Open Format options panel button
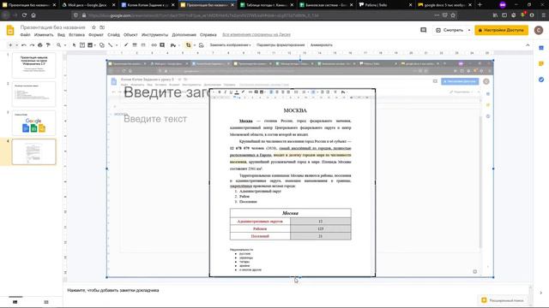The width and height of the screenshot is (549, 308). 281,45
